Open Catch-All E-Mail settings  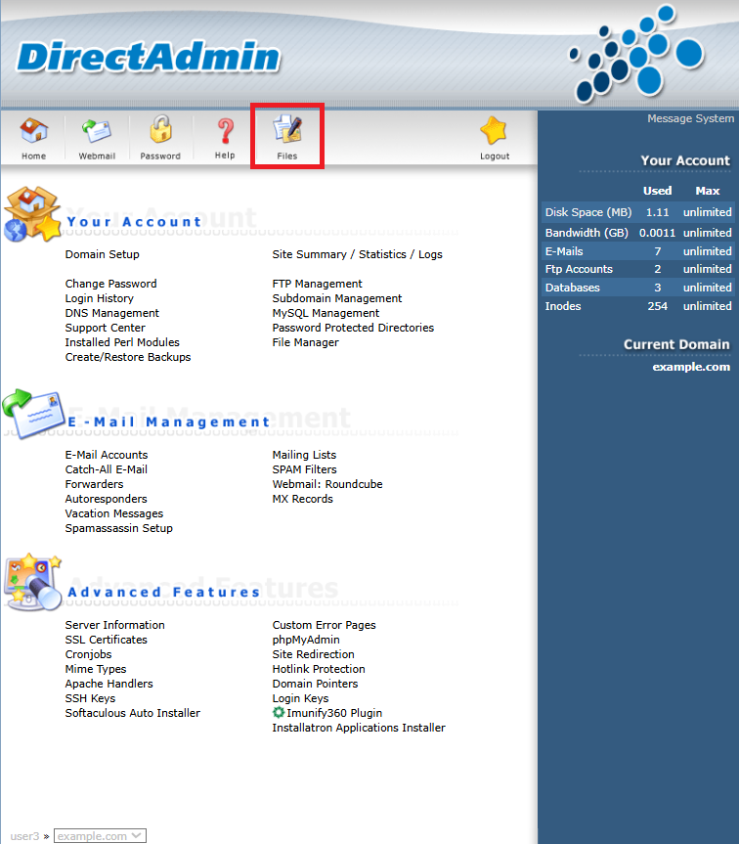click(x=106, y=469)
